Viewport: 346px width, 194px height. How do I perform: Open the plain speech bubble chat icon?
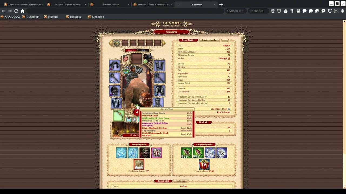(x=304, y=11)
